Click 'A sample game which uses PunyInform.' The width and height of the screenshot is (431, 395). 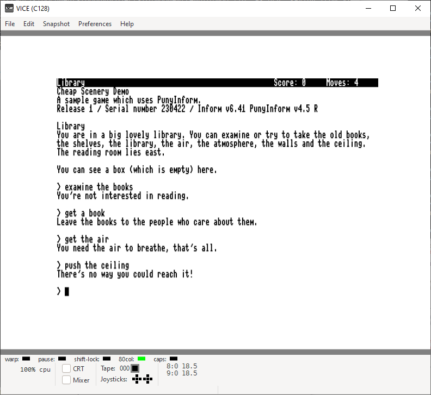point(129,100)
